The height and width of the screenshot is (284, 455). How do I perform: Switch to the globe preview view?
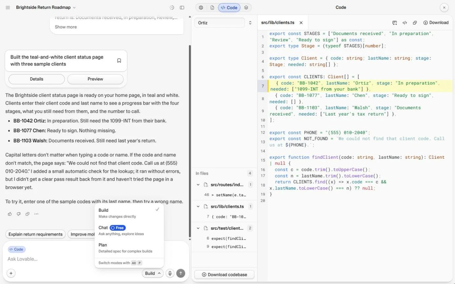click(201, 8)
